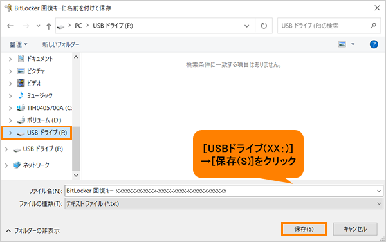
Task: Select ネットワーク in the navigation tree
Action: [36, 165]
